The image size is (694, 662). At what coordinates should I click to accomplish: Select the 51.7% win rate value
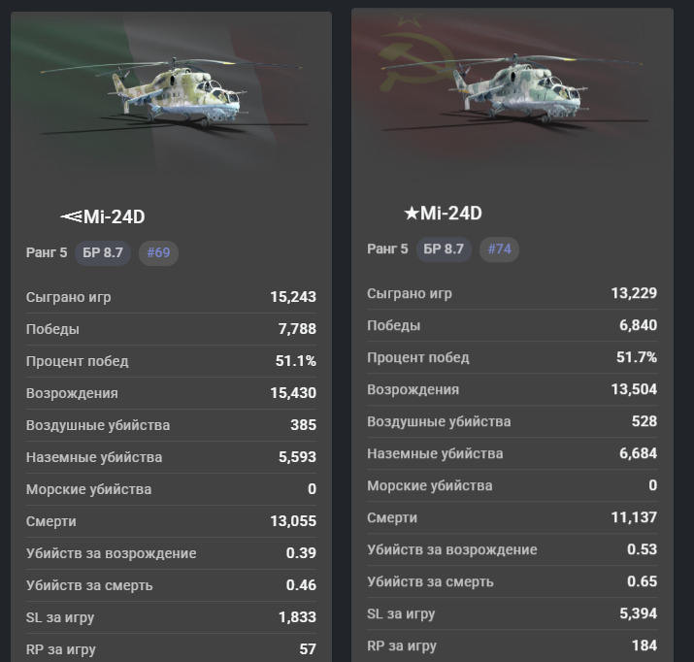click(639, 357)
